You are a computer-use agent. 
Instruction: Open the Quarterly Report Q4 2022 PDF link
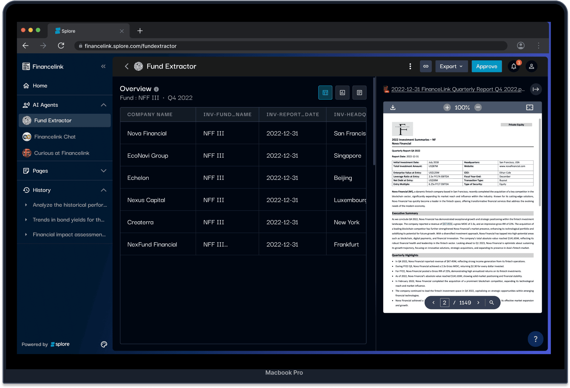[458, 89]
